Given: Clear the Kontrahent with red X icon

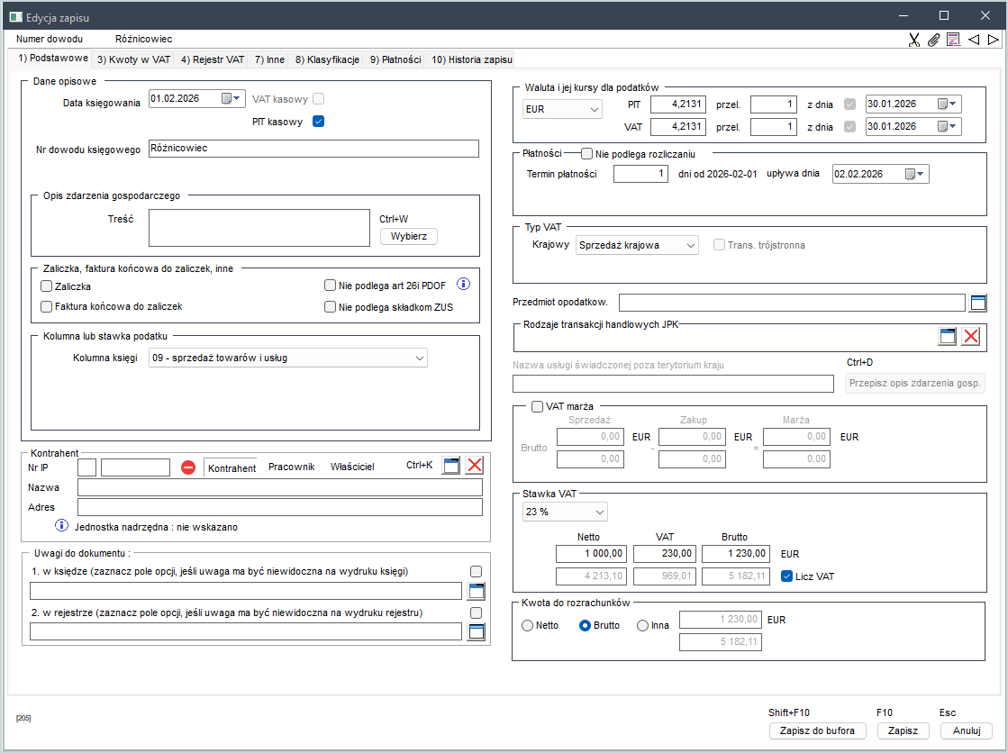Looking at the screenshot, I should [x=474, y=466].
